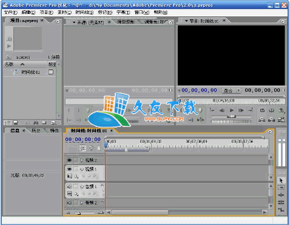Switch project panel to icon view
290x225 pixels.
click(x=16, y=122)
